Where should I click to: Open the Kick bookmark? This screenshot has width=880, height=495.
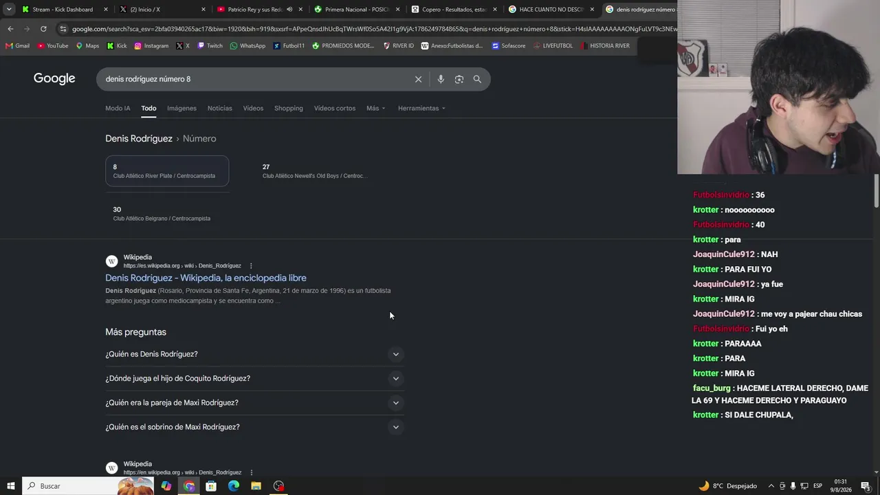tap(116, 46)
